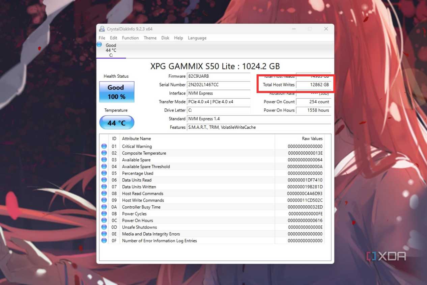
Task: Click the raw value 00000011CD502C
Action: click(x=305, y=200)
